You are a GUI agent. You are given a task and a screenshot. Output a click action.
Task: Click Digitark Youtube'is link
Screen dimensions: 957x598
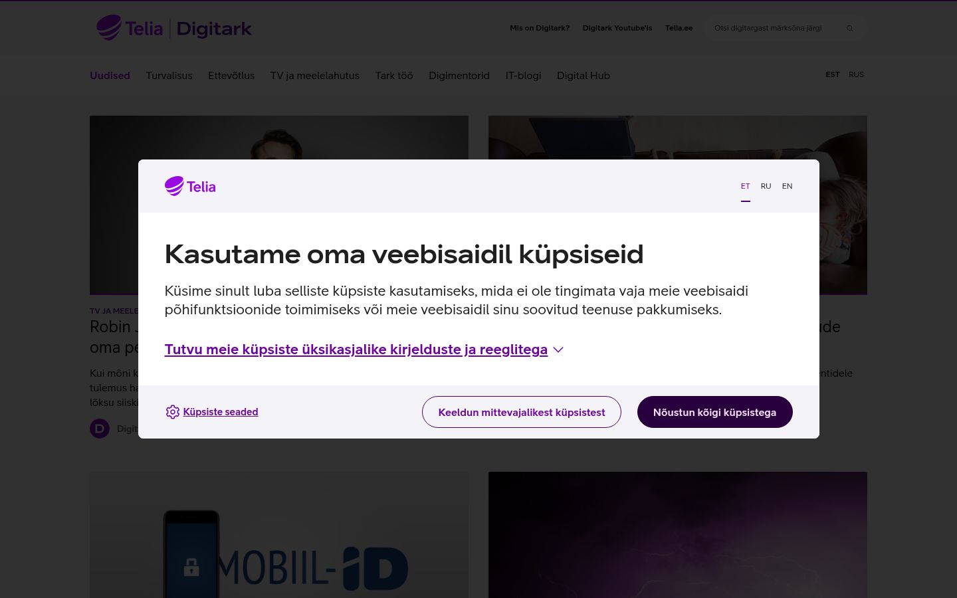point(617,28)
